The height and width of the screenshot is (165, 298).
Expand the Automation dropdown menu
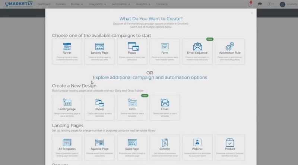121,4
